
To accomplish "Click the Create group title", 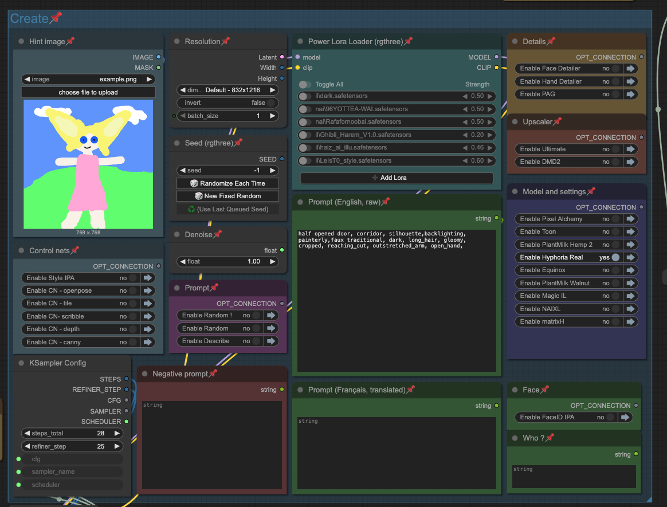I will click(29, 18).
